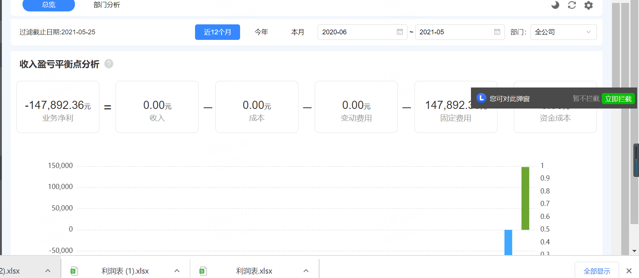Open the 利润表.xlsx downloaded file
Screen dimensions: 639x278
click(254, 271)
